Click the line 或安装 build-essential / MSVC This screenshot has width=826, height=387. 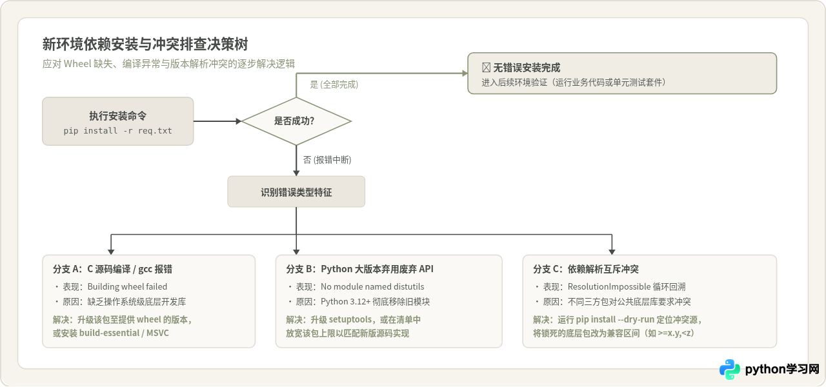point(110,333)
